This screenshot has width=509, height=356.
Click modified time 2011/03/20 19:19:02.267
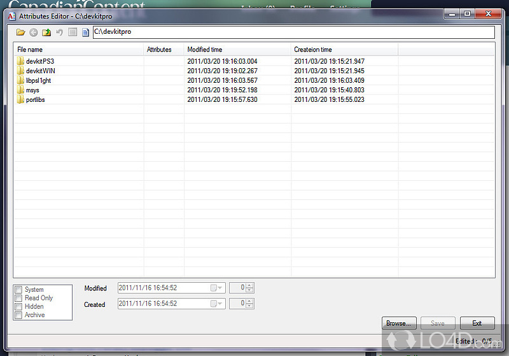[x=222, y=71]
